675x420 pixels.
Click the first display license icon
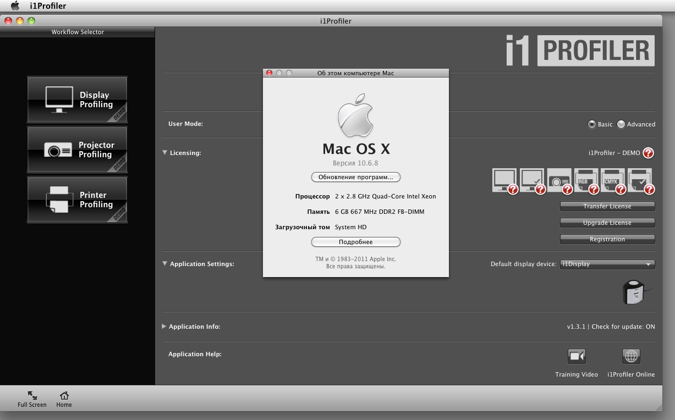tap(505, 181)
